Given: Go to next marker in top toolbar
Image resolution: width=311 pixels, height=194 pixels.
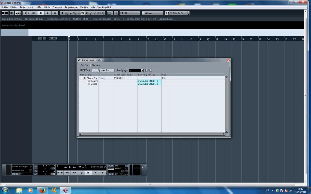Looking at the screenshot, I should point(29,13).
